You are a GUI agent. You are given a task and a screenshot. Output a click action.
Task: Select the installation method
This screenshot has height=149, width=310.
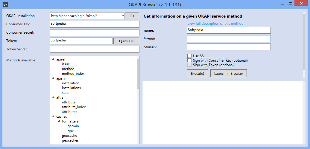pos(71,83)
